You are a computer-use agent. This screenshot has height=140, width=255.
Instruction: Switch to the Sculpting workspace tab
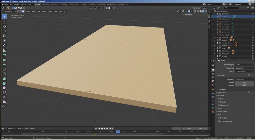click(x=54, y=5)
